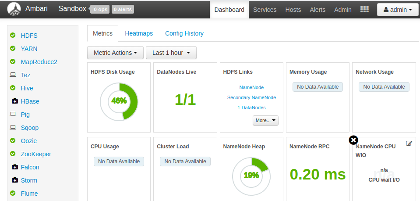Select the Metrics tab
The height and width of the screenshot is (201, 420).
pyautogui.click(x=102, y=33)
